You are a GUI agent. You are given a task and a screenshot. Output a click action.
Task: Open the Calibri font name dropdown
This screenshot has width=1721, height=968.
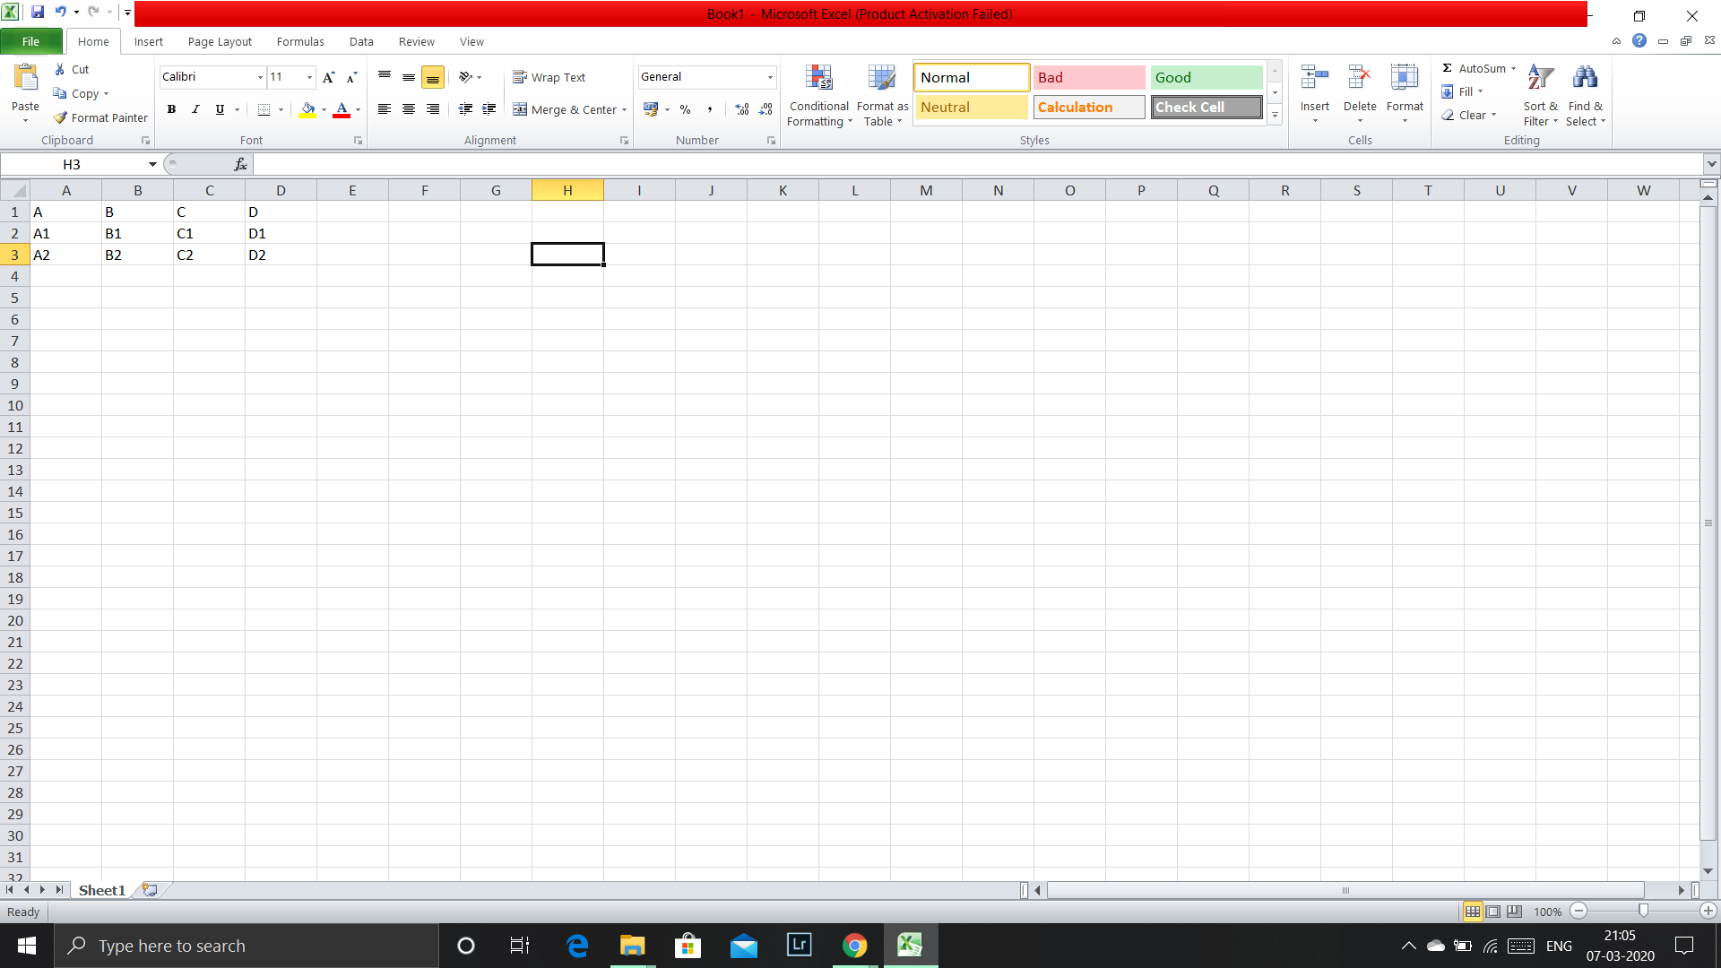260,77
